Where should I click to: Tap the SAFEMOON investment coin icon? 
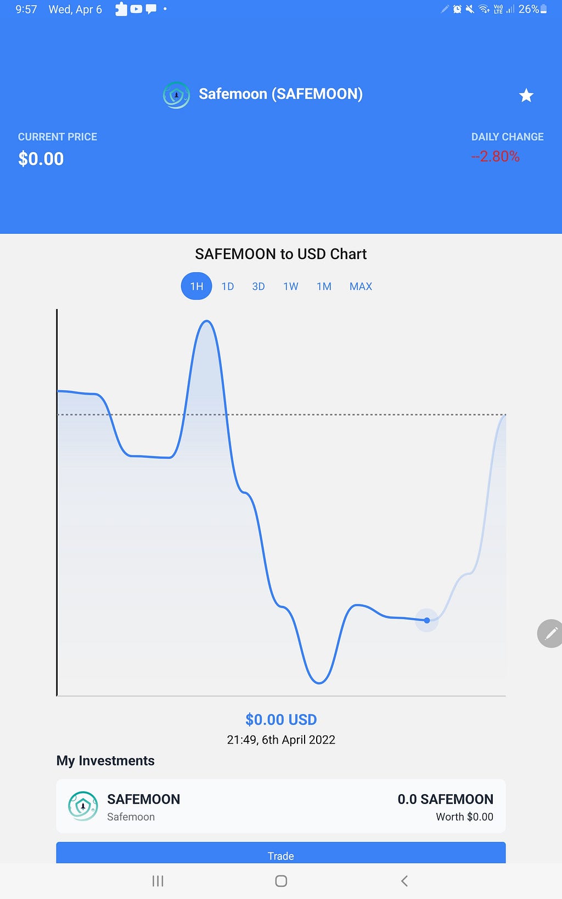[x=83, y=806]
